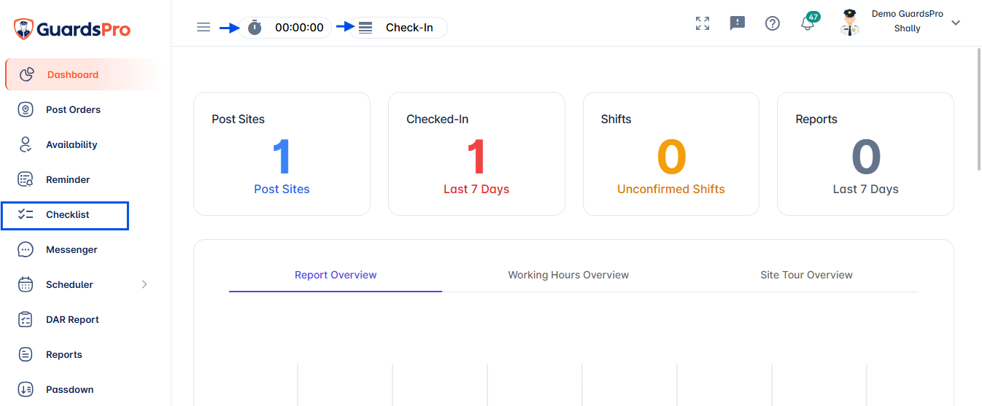Screen dimensions: 982x406
Task: Click the Reports sidebar icon
Action: pos(26,354)
